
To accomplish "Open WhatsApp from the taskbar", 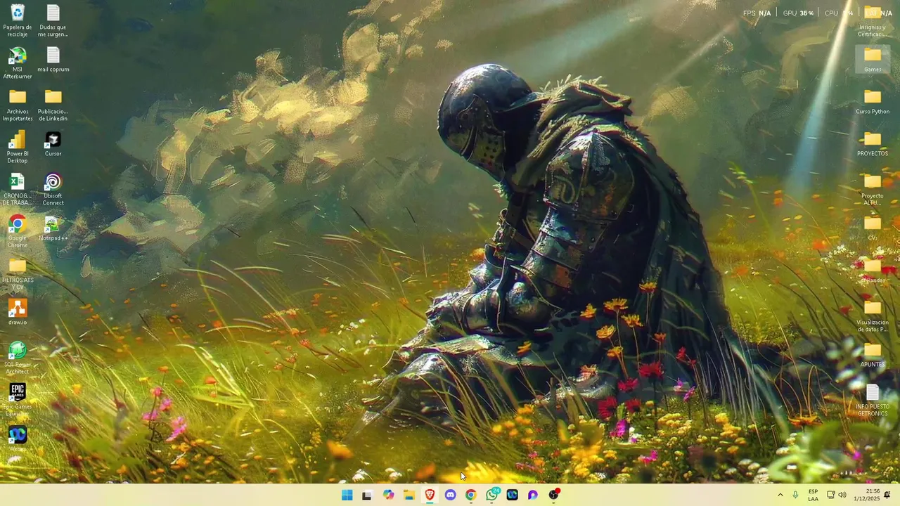I will [491, 495].
